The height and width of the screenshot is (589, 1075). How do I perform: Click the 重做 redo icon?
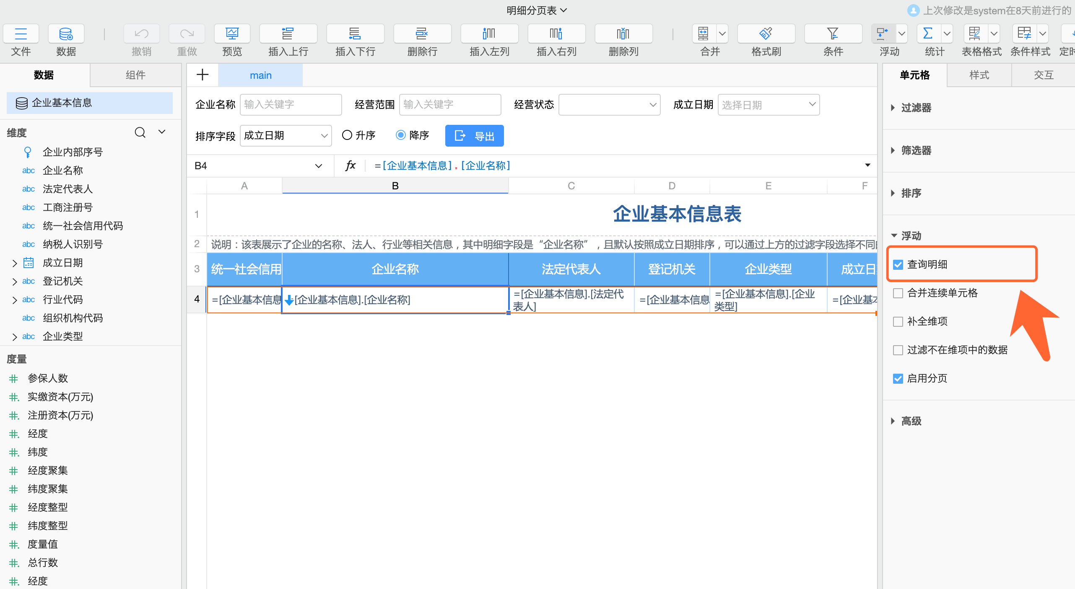(x=187, y=34)
